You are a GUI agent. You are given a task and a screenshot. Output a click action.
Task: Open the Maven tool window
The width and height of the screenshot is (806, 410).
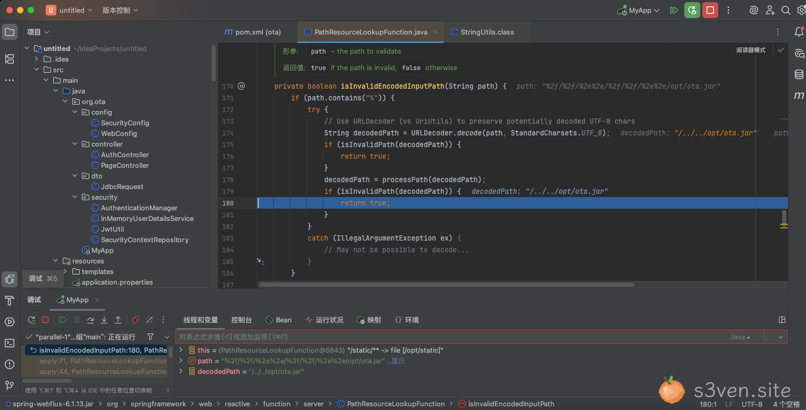799,96
